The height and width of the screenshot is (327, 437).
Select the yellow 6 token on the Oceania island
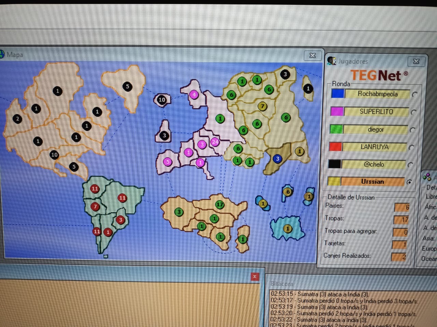tap(288, 192)
